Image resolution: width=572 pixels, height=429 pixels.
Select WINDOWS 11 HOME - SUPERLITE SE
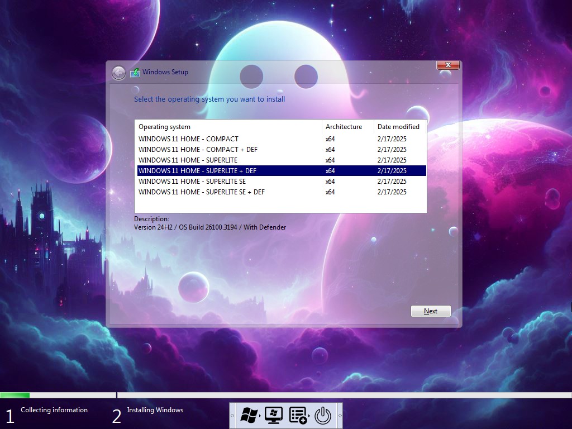pos(192,182)
